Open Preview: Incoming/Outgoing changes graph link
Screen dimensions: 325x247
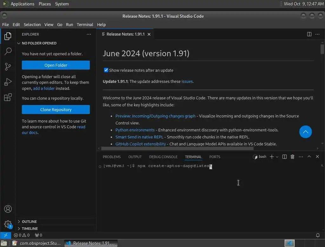point(155,116)
